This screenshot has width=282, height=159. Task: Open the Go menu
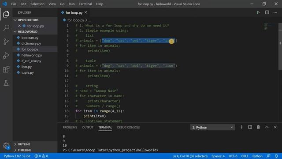click(x=62, y=4)
